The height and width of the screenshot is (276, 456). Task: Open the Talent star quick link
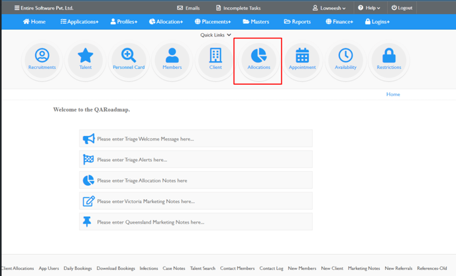85,55
